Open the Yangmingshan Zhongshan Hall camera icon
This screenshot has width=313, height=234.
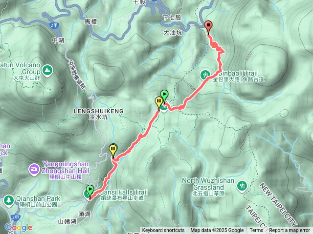34,169
